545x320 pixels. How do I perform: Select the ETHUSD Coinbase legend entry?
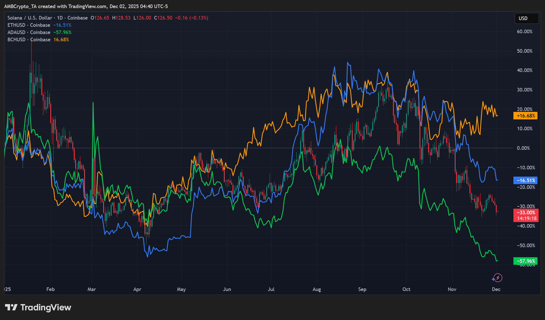[29, 25]
